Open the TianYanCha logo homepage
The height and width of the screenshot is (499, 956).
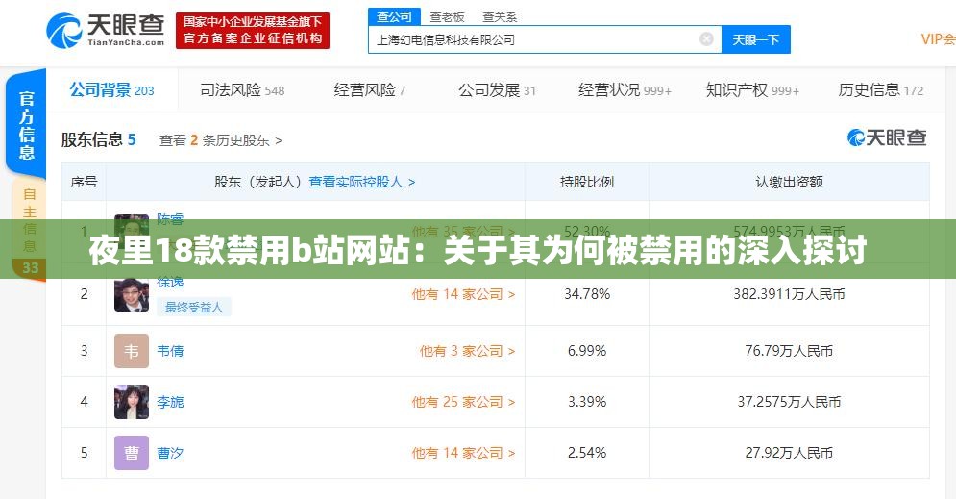tap(106, 30)
